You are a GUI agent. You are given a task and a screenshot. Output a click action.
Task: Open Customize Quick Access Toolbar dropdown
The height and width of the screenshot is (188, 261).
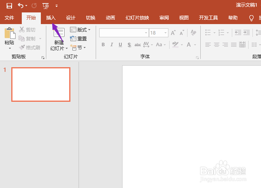coord(56,6)
